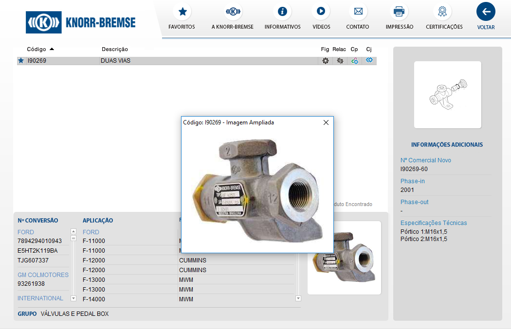Click the Cp components icon in row
The width and height of the screenshot is (511, 329).
pos(355,61)
